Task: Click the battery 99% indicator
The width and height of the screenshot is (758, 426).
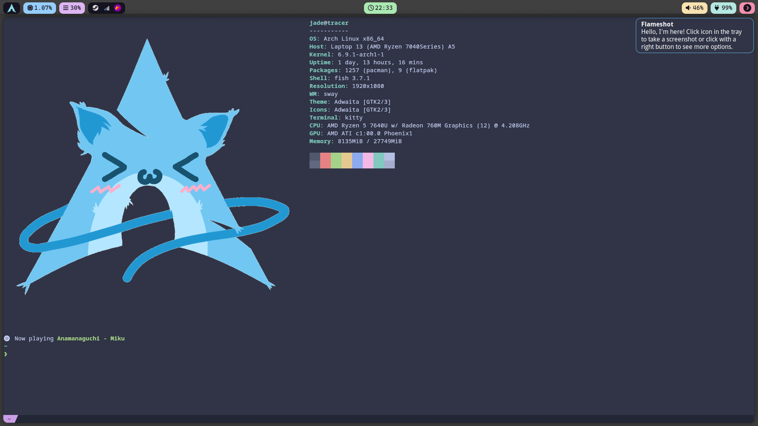Action: 723,8
